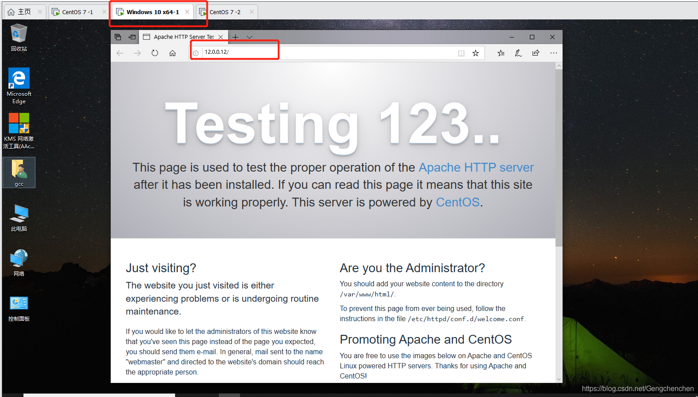Open the Recycle Bin desktop icon
The height and width of the screenshot is (397, 698).
pyautogui.click(x=19, y=37)
